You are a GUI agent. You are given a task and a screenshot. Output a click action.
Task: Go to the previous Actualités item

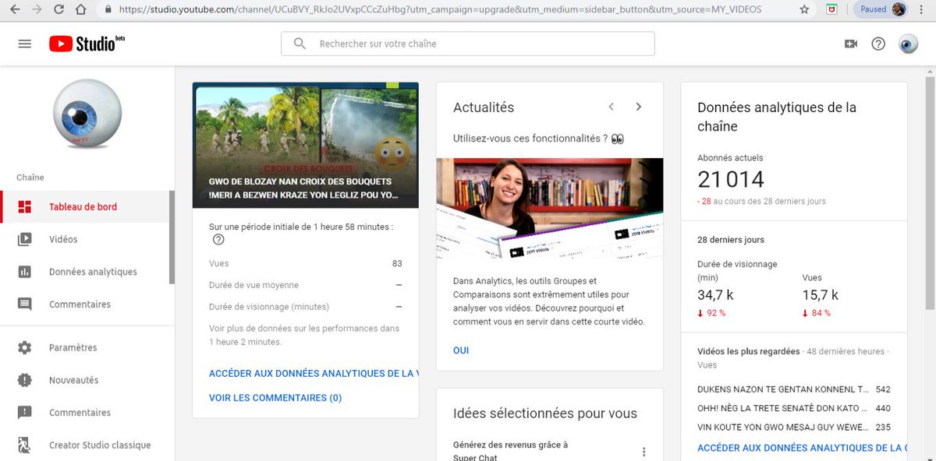coord(612,107)
